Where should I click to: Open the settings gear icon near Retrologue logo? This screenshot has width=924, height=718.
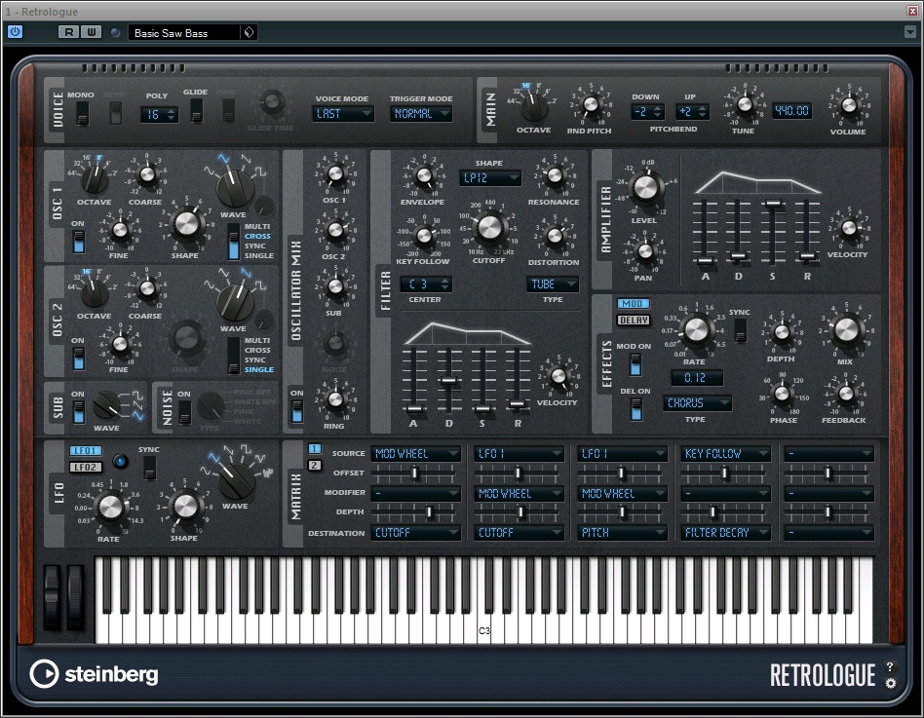(x=891, y=683)
